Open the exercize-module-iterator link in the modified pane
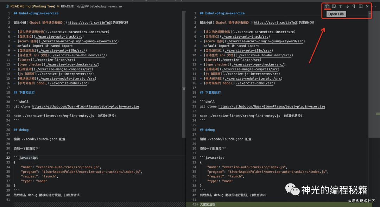380x207 pixels. (253, 79)
